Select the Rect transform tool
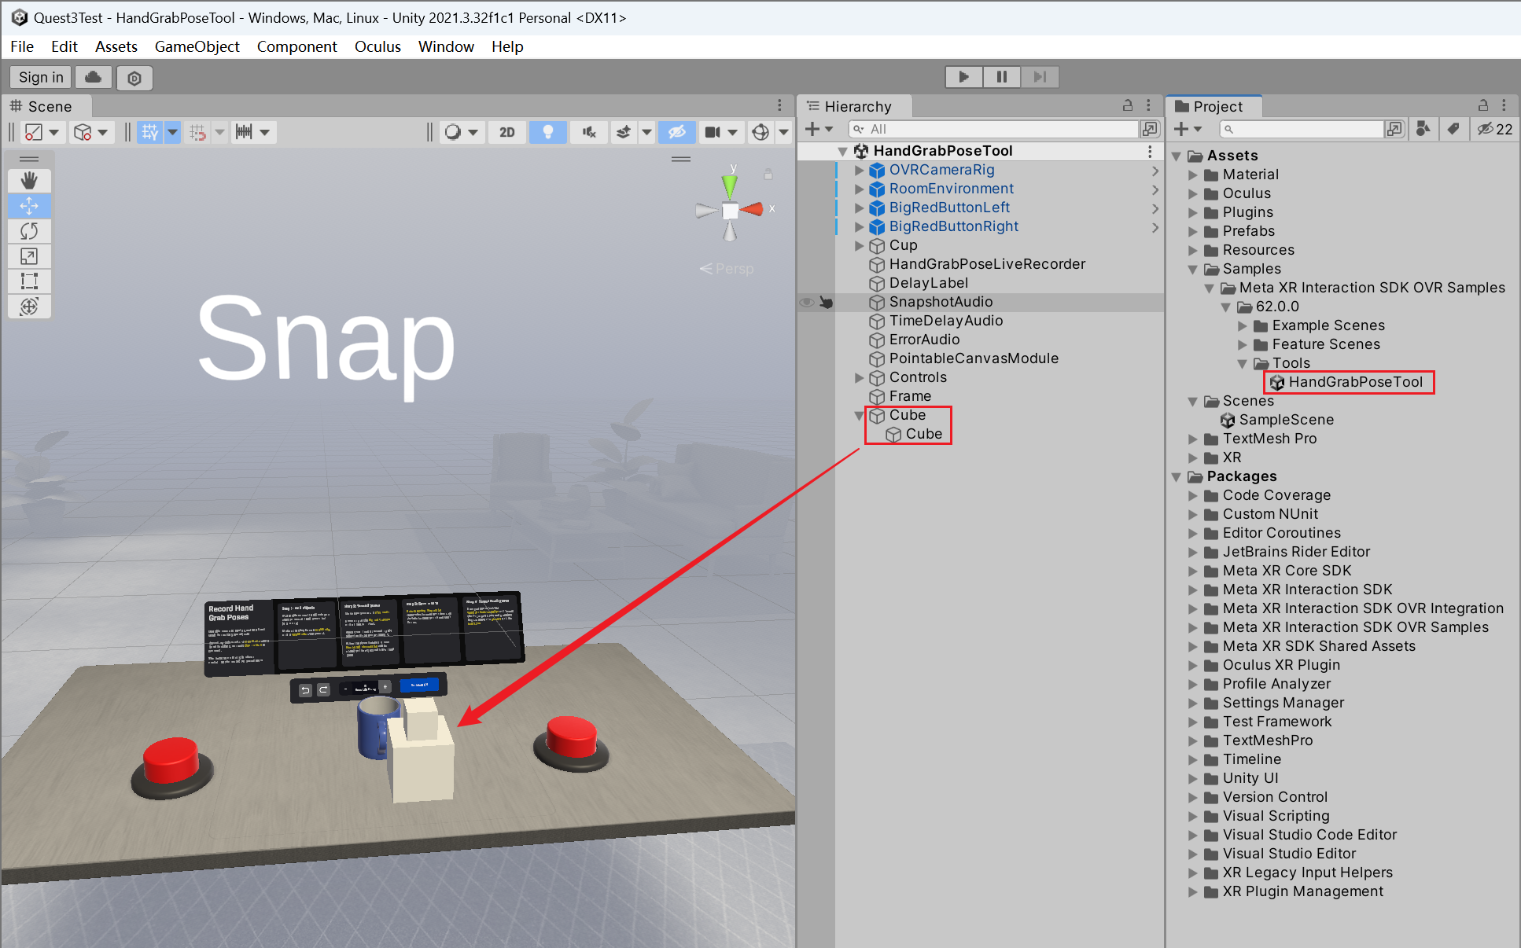Viewport: 1521px width, 948px height. [29, 281]
